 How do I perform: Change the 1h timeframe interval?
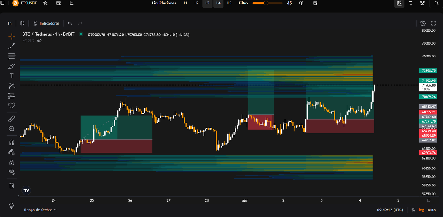(10, 23)
